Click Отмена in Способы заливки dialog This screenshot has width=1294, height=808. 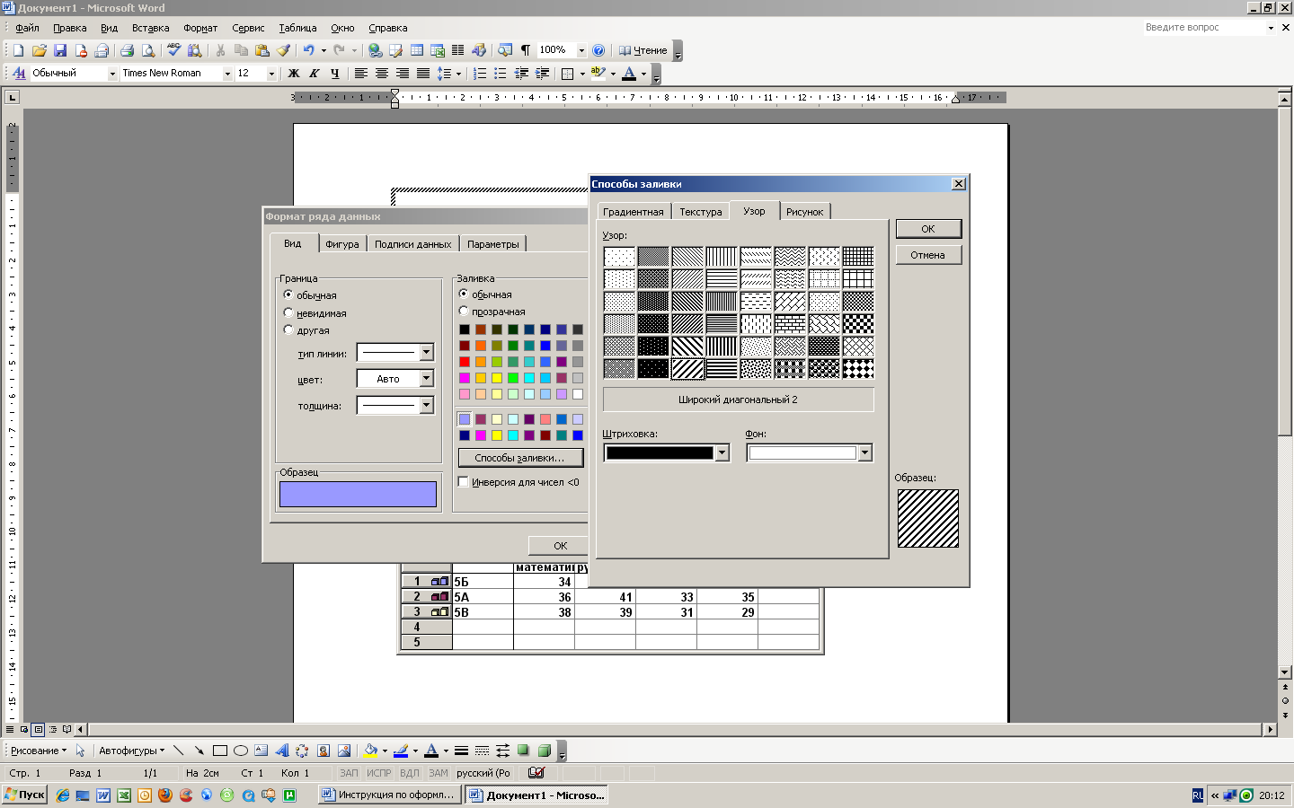(x=928, y=255)
